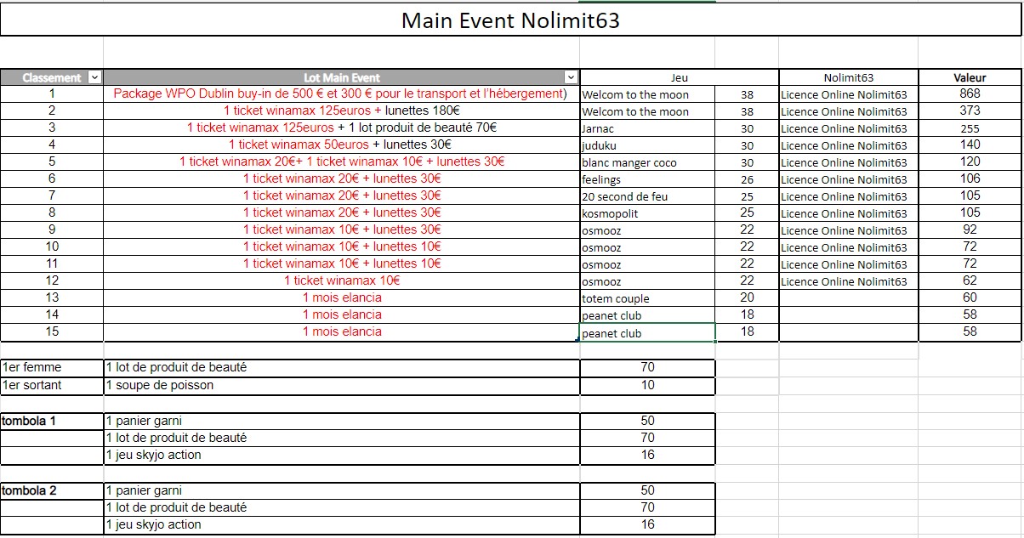Click the tombola 2 label cell
The height and width of the screenshot is (538, 1024).
[51, 490]
